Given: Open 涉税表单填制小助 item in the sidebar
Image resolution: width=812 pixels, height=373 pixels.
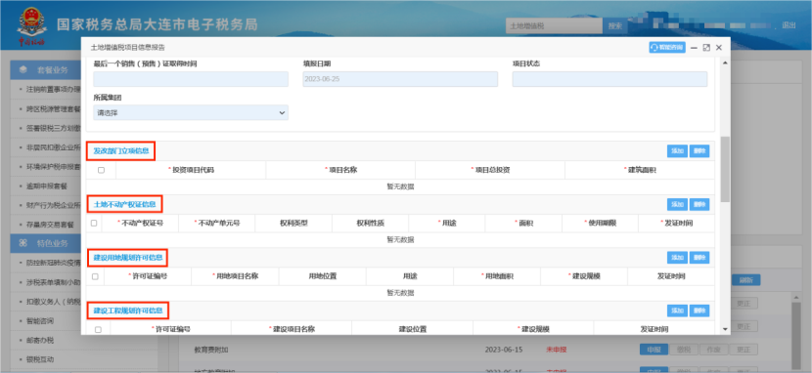Looking at the screenshot, I should pos(54,282).
